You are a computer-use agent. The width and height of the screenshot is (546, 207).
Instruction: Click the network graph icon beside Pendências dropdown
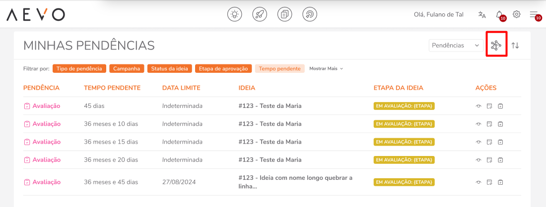pyautogui.click(x=496, y=45)
